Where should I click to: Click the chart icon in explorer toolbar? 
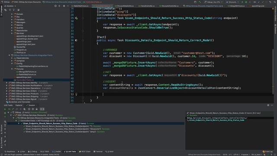tap(18, 10)
